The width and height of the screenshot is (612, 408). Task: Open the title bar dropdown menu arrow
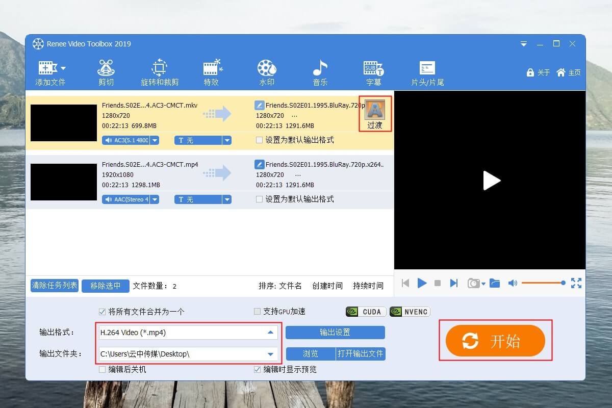click(x=524, y=44)
